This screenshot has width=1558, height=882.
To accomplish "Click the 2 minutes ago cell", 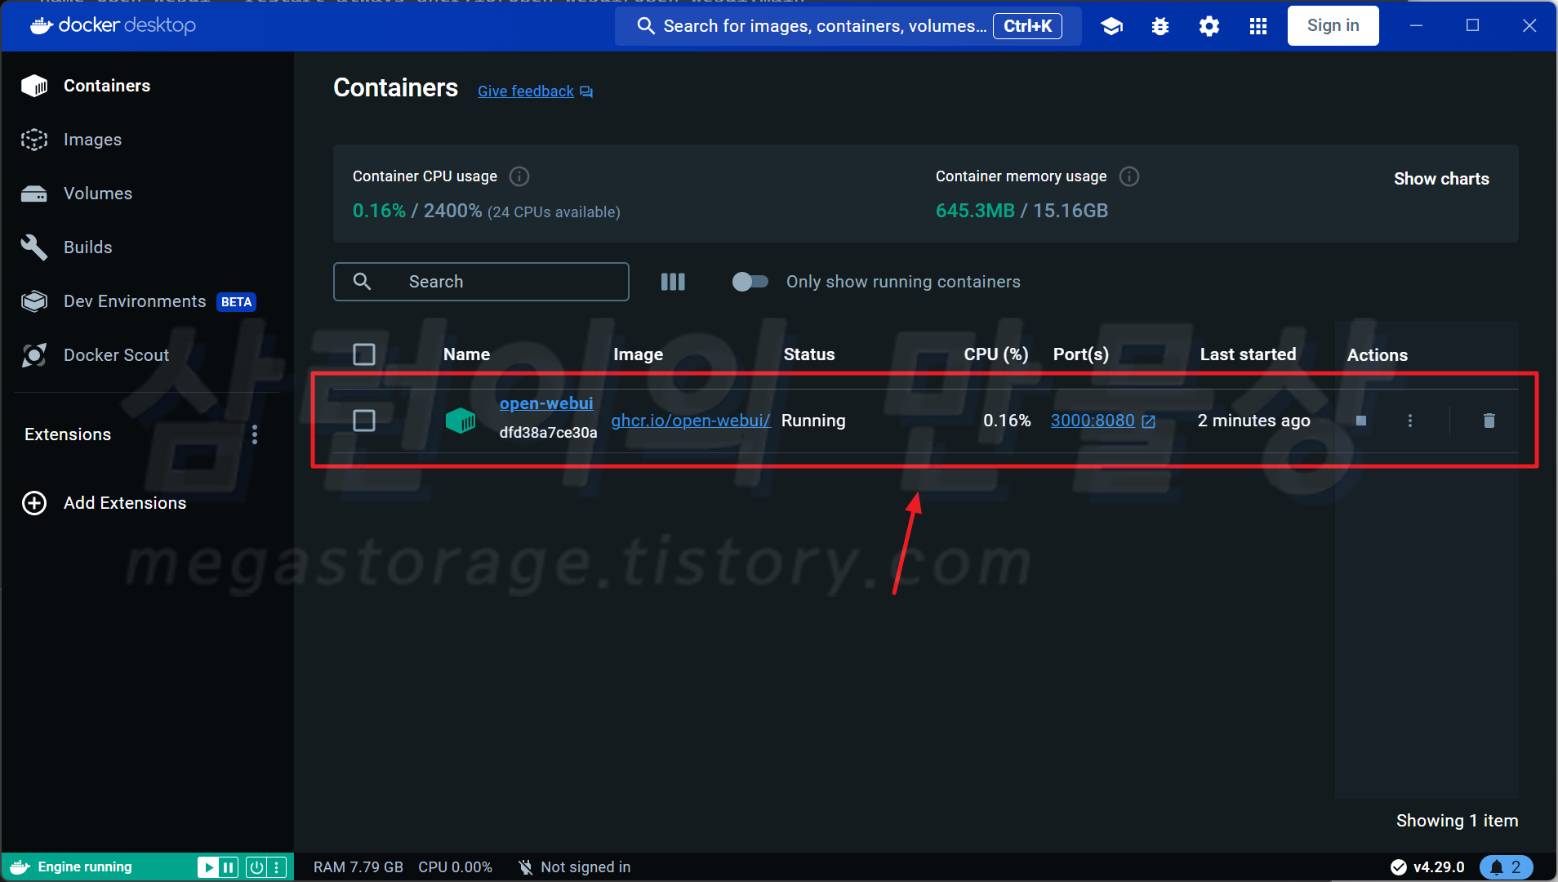I will 1253,421.
